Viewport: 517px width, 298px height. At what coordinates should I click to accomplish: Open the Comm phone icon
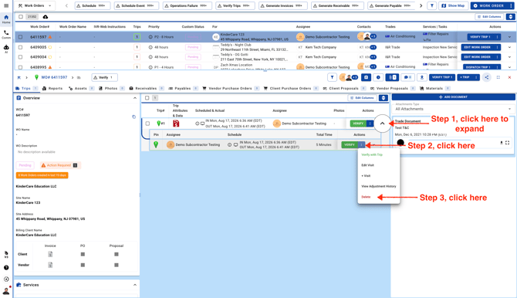pos(6,34)
